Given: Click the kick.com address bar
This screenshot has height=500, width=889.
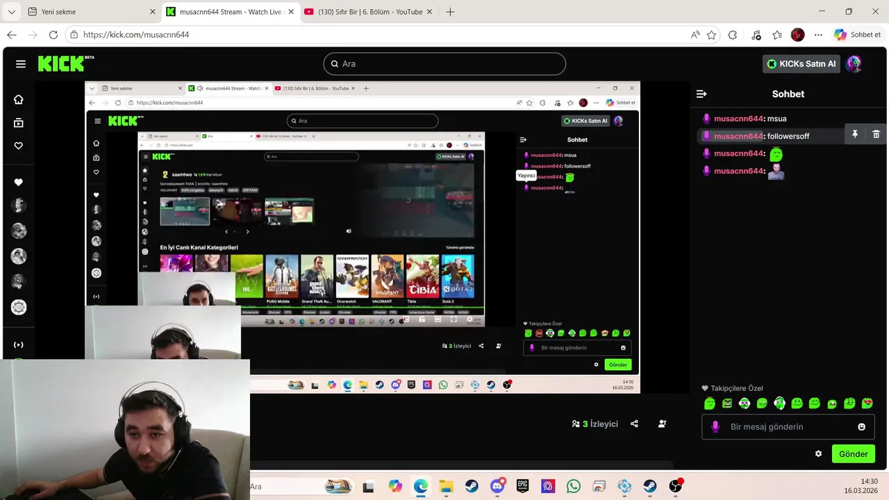Looking at the screenshot, I should point(392,35).
